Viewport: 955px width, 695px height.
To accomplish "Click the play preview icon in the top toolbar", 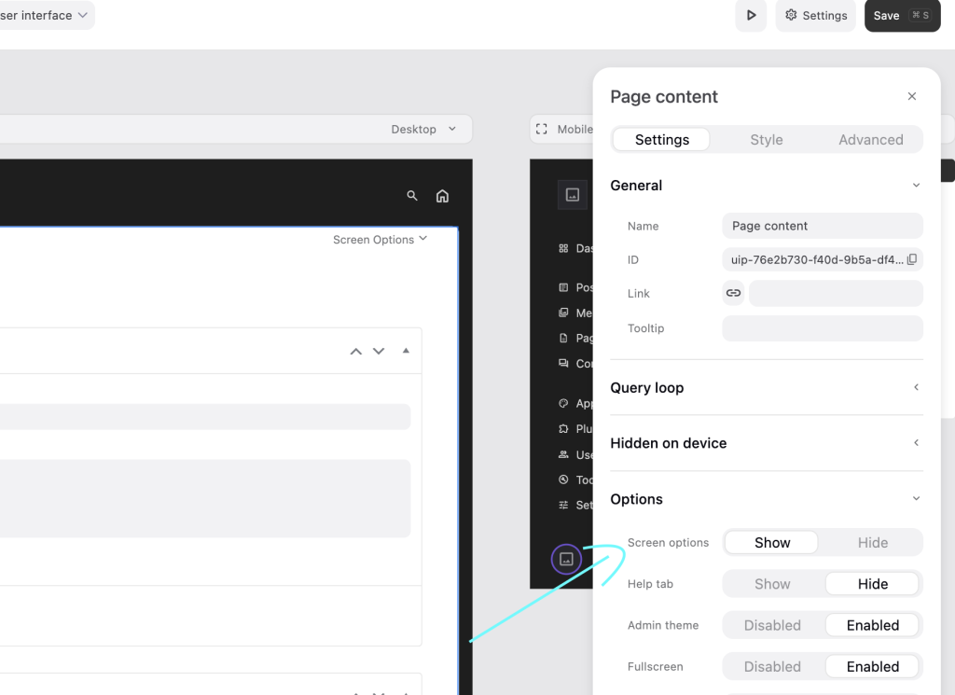I will (x=751, y=16).
